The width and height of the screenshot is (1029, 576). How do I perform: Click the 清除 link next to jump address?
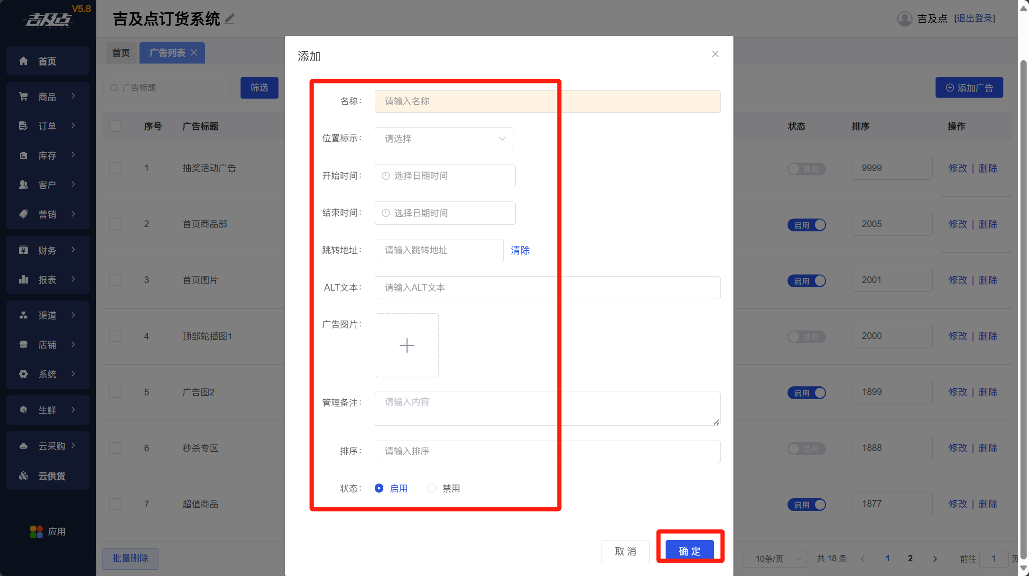[x=520, y=250]
